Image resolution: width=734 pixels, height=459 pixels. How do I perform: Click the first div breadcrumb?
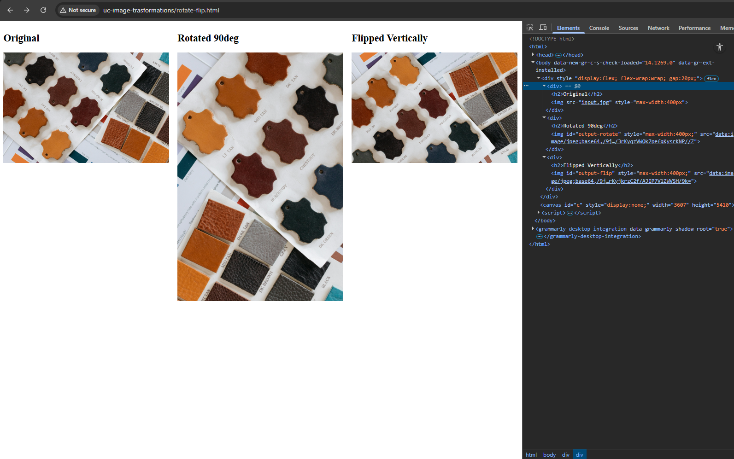click(x=565, y=454)
